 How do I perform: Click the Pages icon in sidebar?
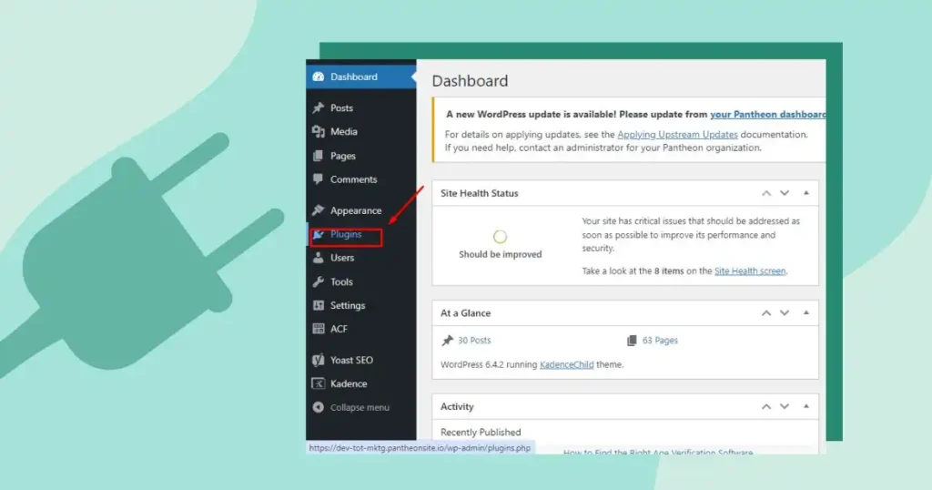click(x=319, y=156)
